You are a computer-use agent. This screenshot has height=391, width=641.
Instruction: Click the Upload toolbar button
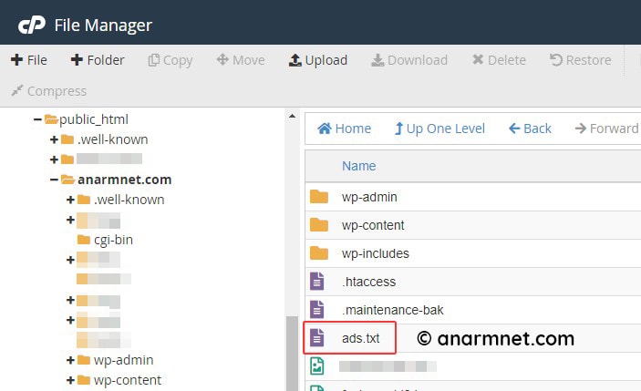(318, 60)
